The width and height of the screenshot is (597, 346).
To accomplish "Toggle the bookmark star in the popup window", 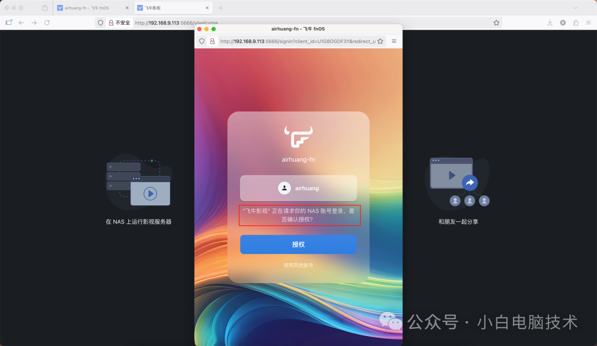I will [380, 41].
